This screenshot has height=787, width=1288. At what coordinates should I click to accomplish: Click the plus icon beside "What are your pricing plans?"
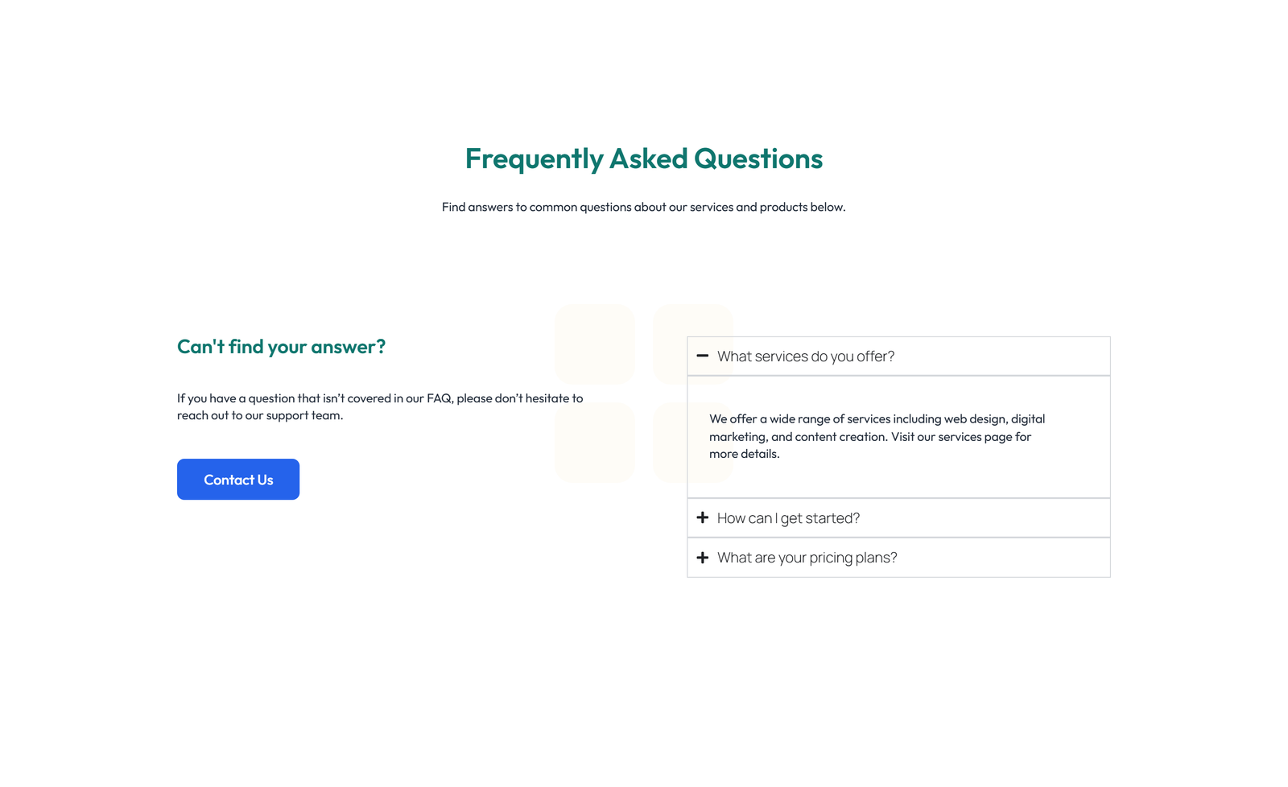[x=703, y=557]
